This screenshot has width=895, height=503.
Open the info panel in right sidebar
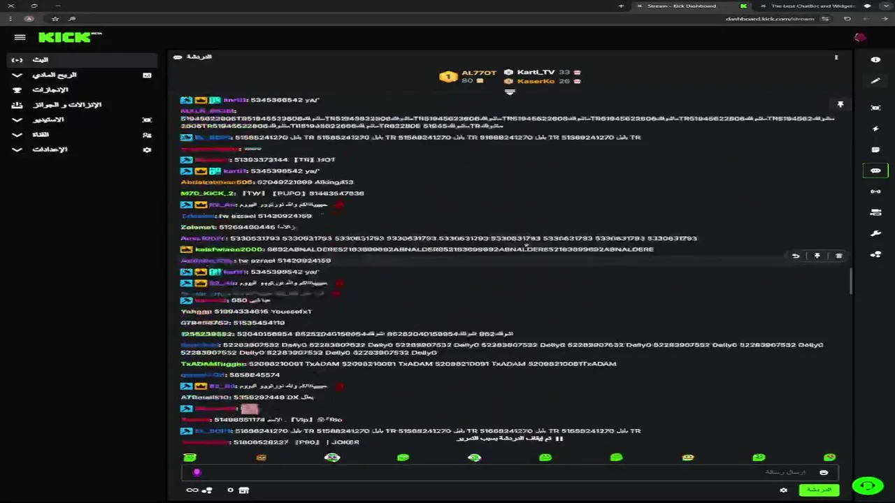coord(875,60)
